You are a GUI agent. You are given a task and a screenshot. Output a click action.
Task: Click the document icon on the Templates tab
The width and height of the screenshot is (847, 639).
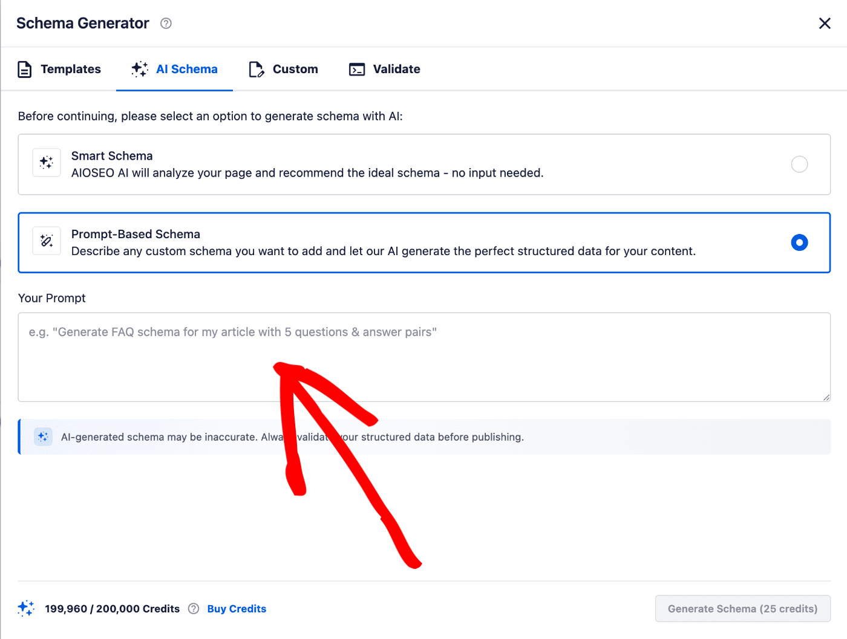coord(25,69)
